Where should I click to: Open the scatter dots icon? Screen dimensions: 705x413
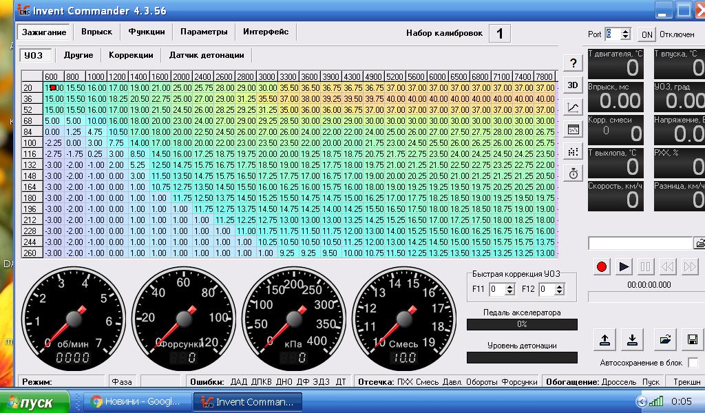point(573,151)
